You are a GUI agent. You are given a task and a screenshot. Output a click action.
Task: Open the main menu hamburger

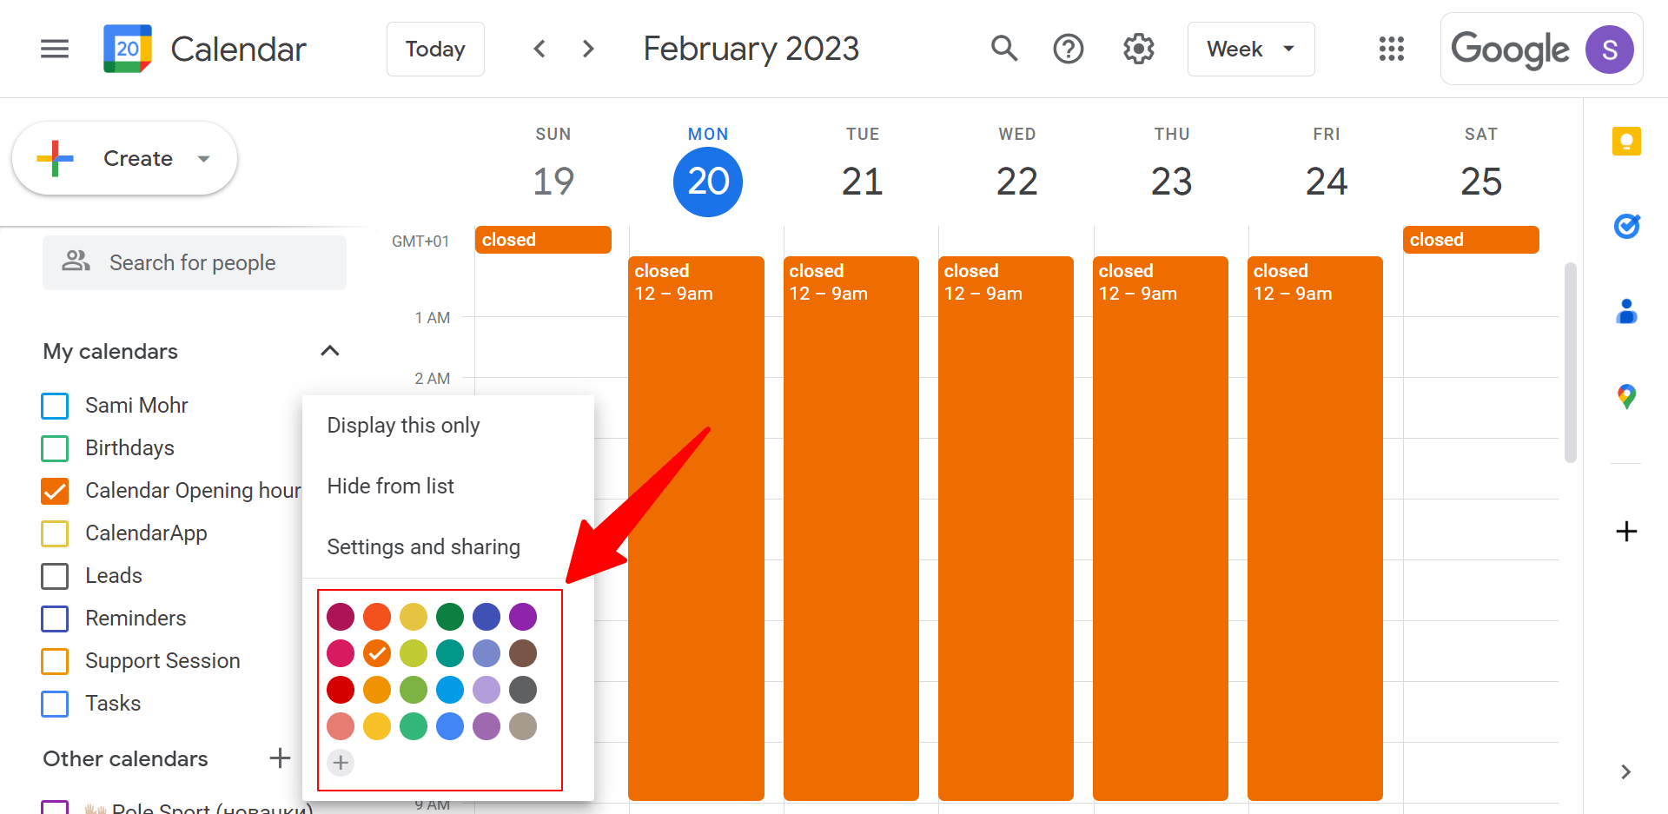point(55,49)
